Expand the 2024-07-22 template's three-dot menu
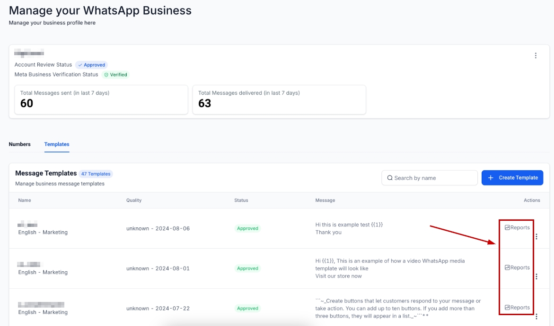This screenshot has height=326, width=554. coord(536,317)
